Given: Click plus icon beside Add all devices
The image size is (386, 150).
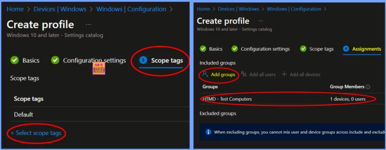Looking at the screenshot, I should [284, 74].
